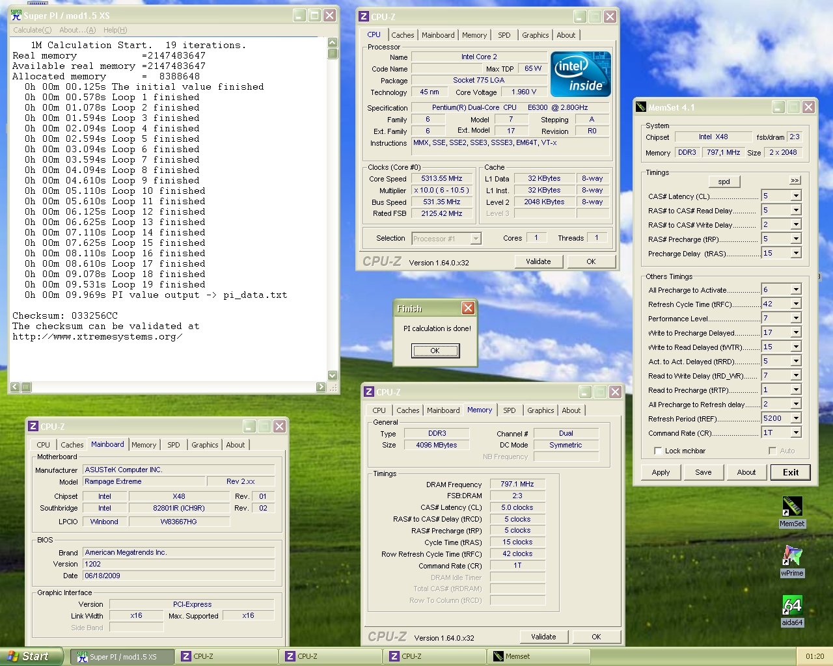833x666 pixels.
Task: Click OK in the Finish dialog
Action: point(435,351)
